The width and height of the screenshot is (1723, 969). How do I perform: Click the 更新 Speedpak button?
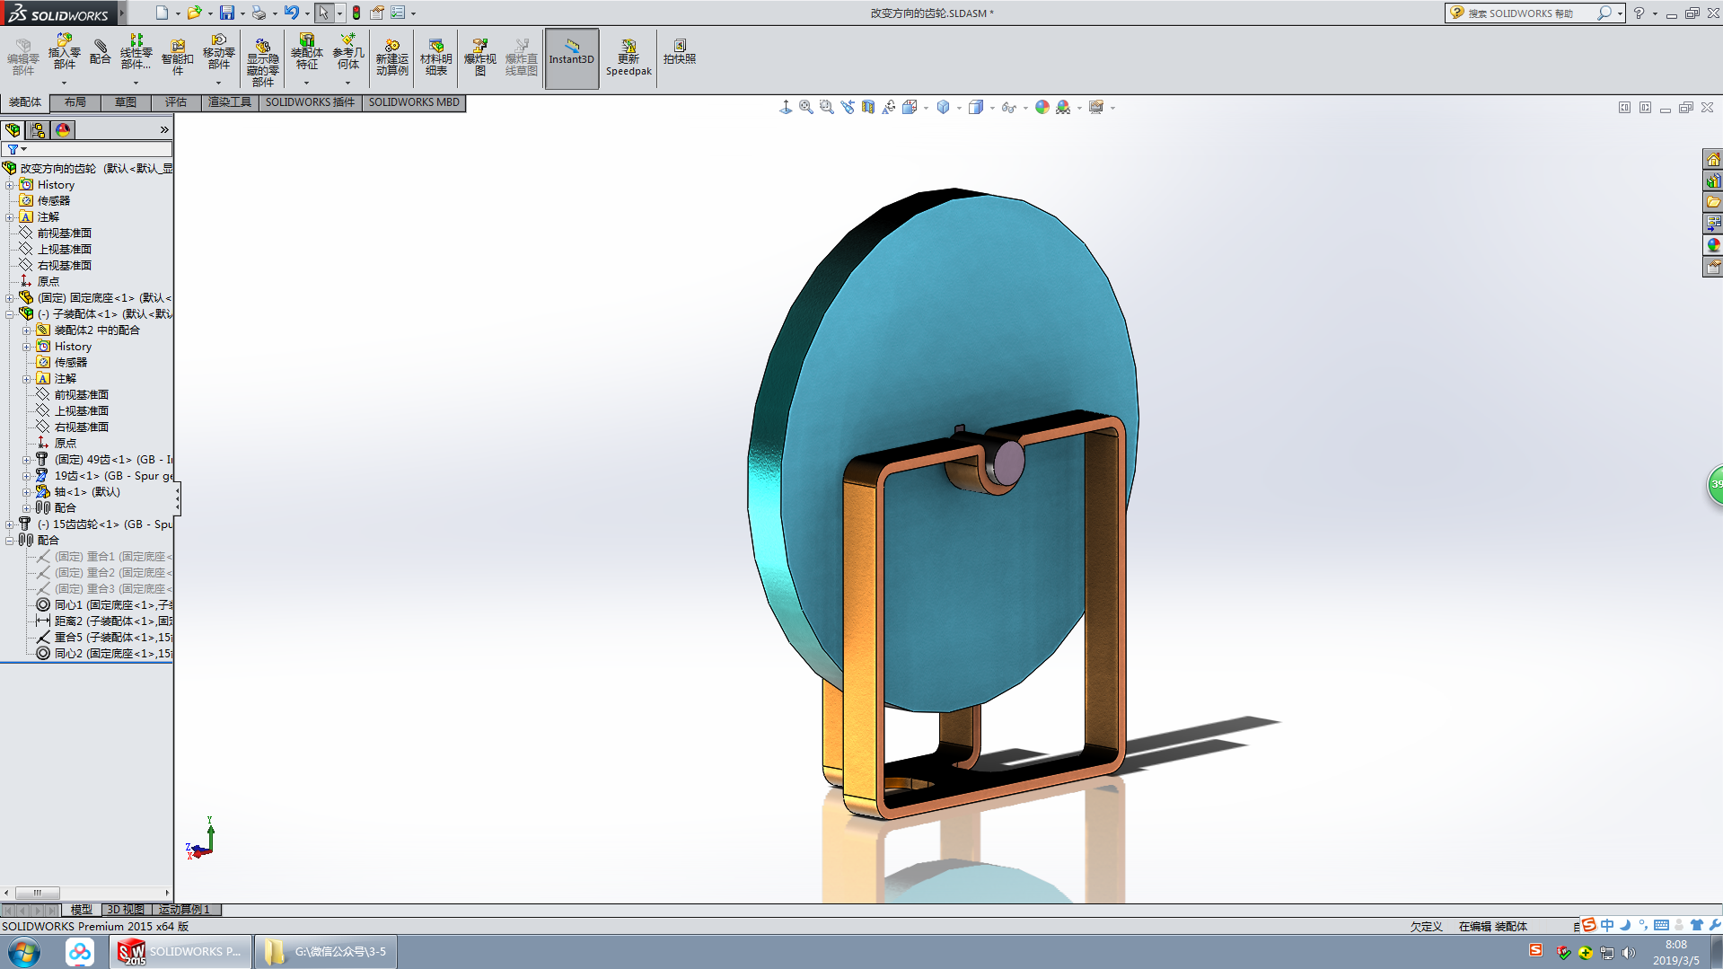click(x=629, y=57)
